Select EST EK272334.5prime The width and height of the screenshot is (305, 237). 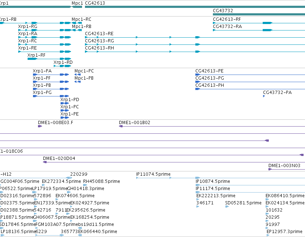coord(62,181)
